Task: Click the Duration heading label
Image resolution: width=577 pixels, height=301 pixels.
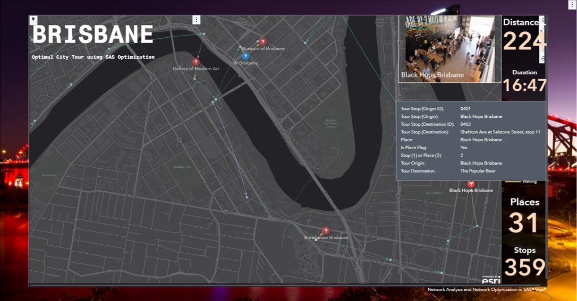Action: click(x=525, y=72)
